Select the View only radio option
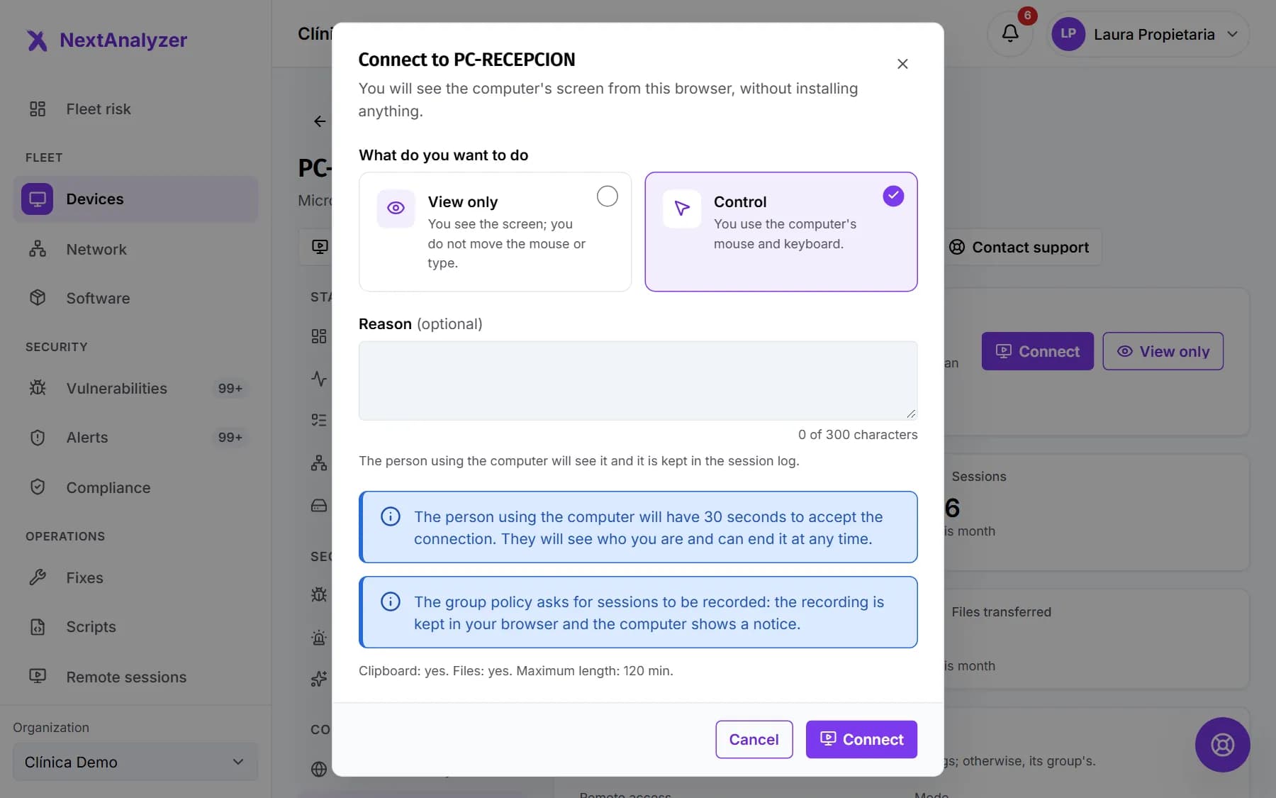This screenshot has width=1276, height=798. pos(607,196)
